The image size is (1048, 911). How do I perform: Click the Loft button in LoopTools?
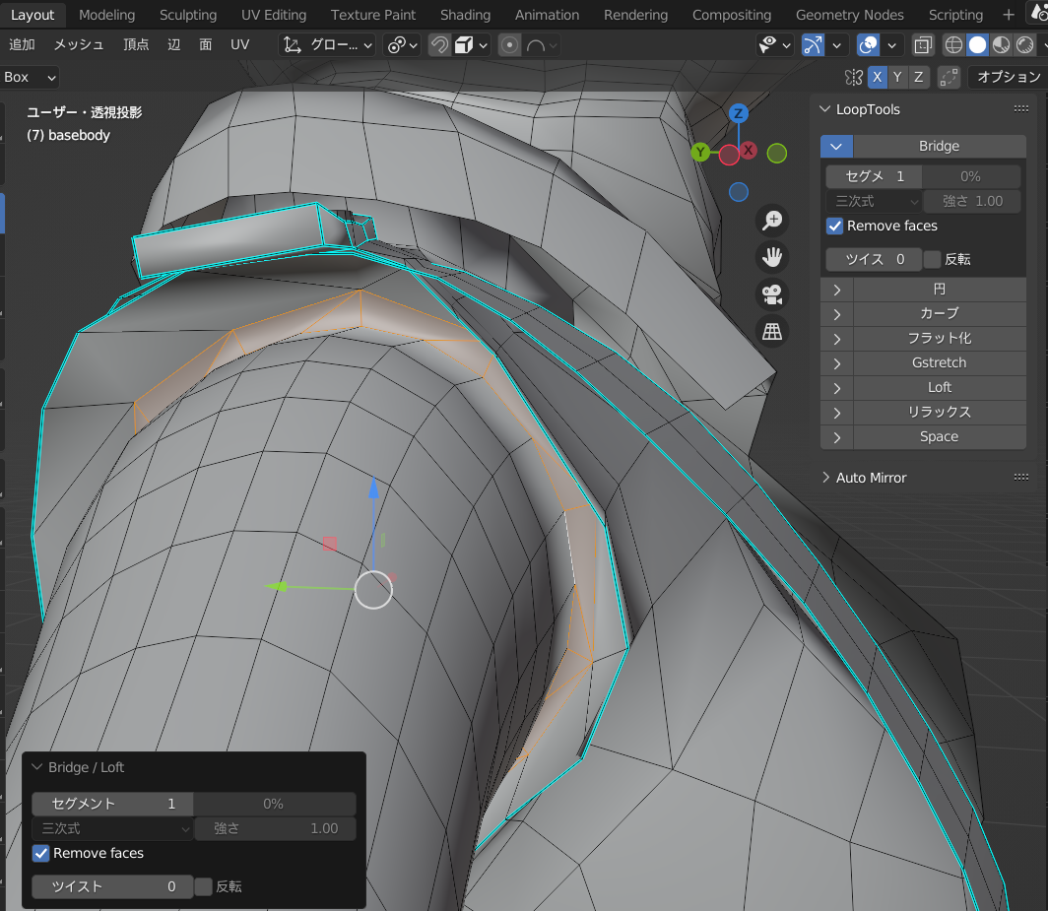click(x=939, y=388)
